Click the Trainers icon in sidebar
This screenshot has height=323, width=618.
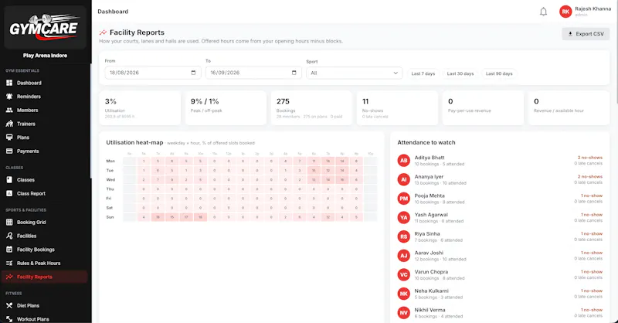click(9, 124)
